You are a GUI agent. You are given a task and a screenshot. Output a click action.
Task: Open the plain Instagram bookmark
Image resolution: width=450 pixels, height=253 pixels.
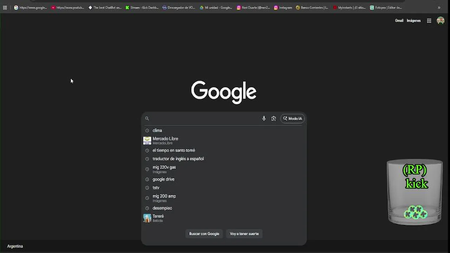[283, 7]
